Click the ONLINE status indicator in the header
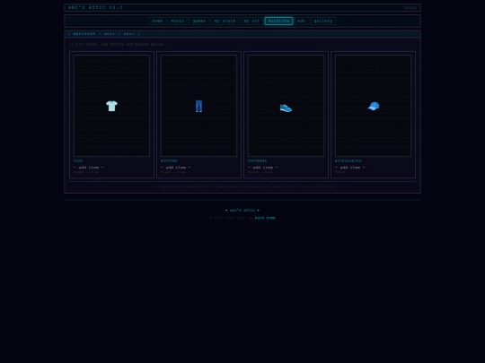 (x=410, y=8)
